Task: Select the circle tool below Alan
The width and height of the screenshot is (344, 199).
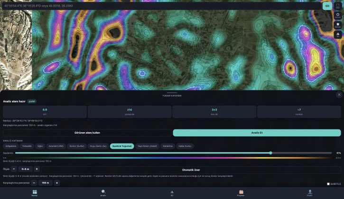Action: 338,15
